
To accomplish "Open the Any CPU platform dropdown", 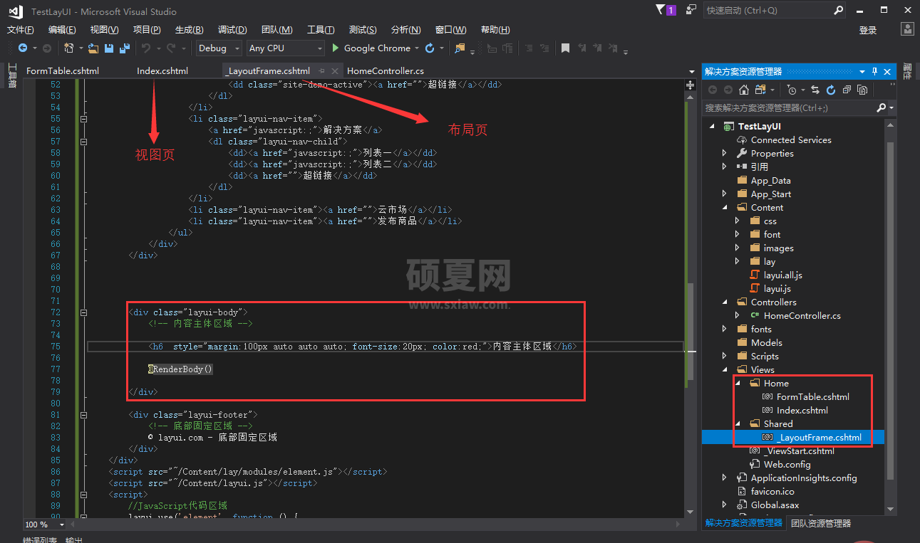I will [319, 48].
